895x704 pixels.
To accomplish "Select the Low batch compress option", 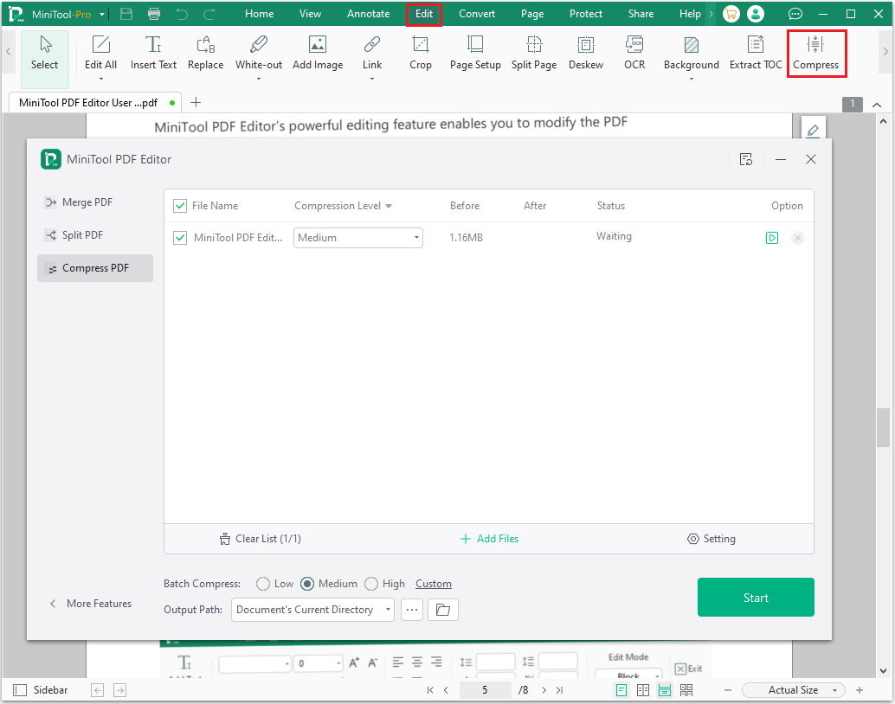I will click(x=263, y=584).
